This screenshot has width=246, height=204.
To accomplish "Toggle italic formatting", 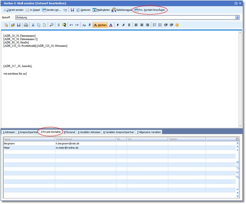I will [124, 25].
